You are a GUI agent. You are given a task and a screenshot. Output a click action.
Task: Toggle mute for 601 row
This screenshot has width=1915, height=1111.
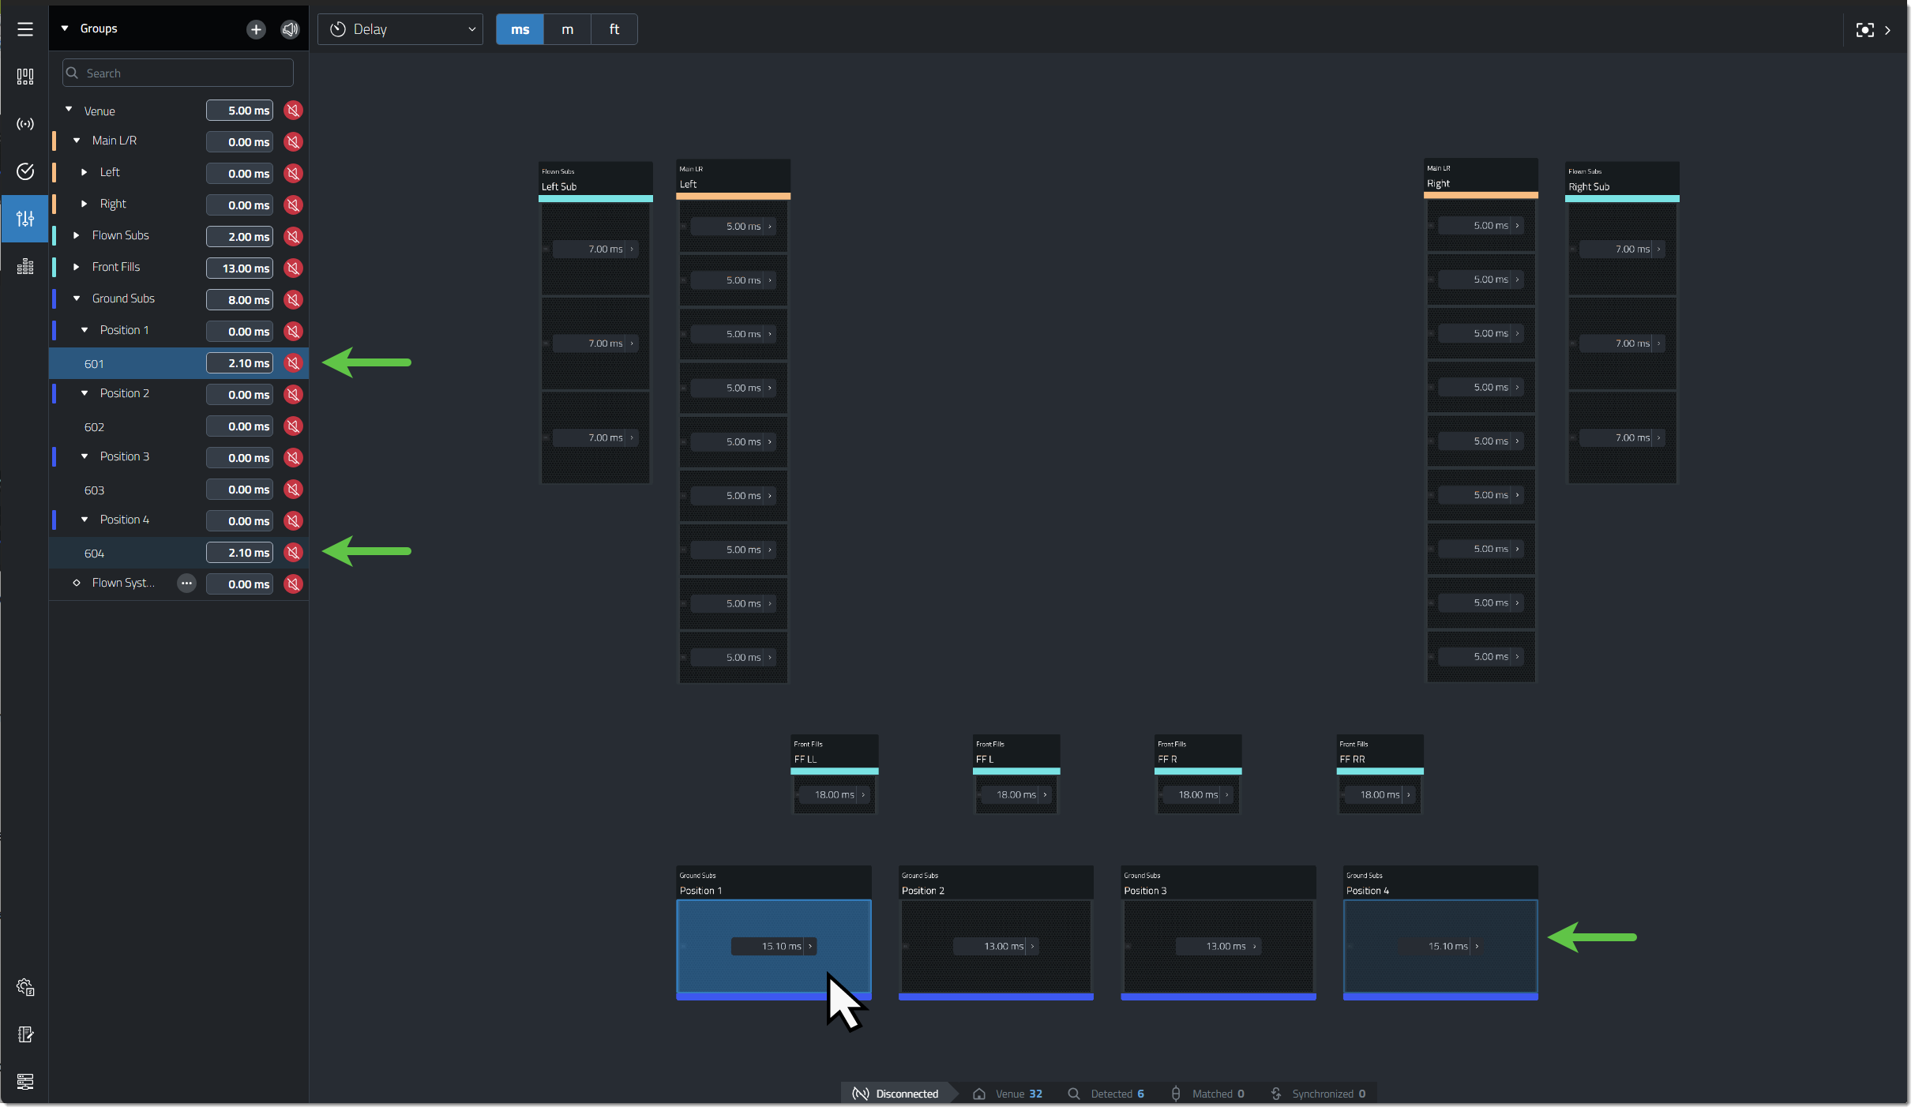click(293, 363)
